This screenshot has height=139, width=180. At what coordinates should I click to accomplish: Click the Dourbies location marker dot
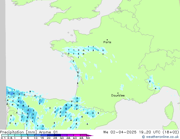point(118,93)
